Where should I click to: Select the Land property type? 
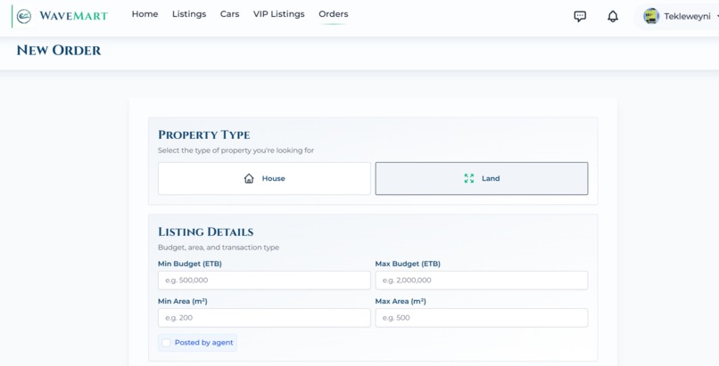[482, 178]
